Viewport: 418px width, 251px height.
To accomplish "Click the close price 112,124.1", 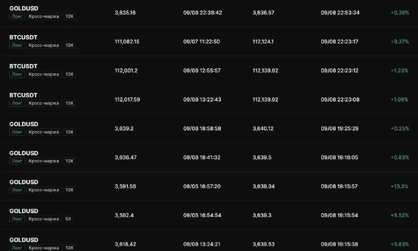I will point(263,42).
